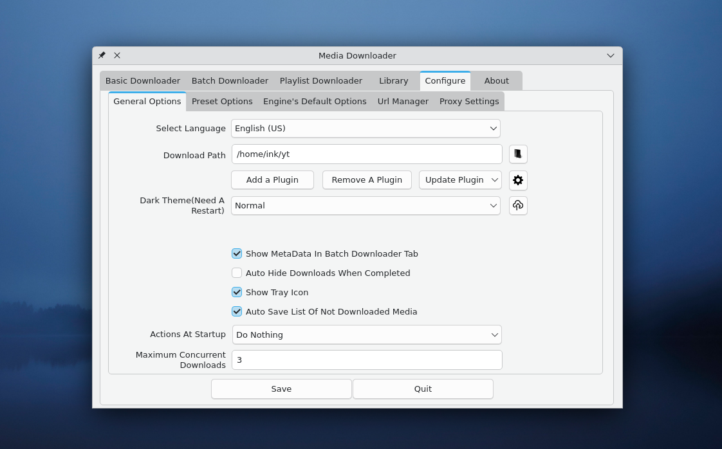Click the cloud upload icon below the gear
This screenshot has width=722, height=449.
(x=518, y=205)
